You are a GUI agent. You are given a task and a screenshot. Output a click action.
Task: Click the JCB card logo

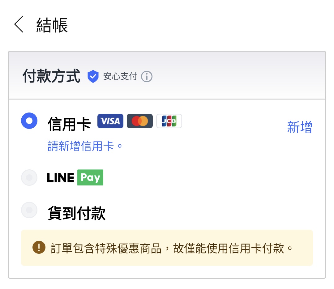169,121
